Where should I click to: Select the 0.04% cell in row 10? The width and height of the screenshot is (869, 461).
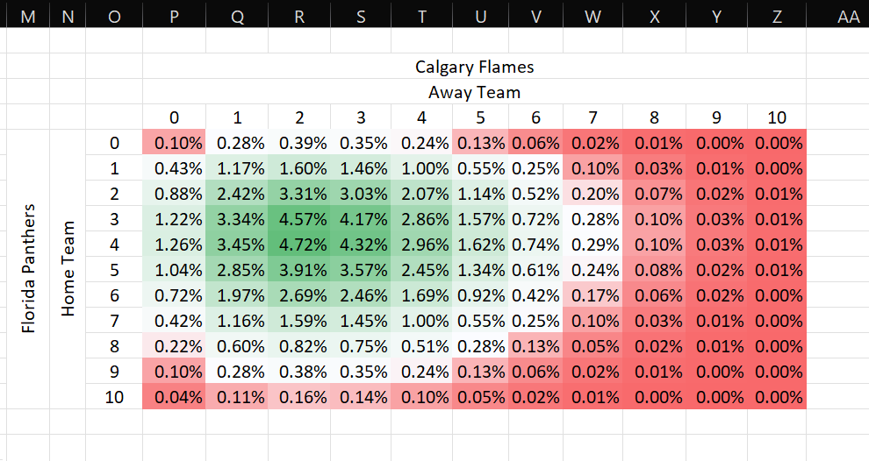click(x=174, y=397)
